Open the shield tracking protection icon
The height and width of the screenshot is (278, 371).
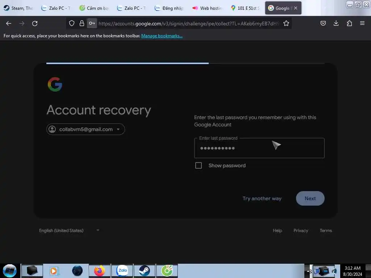(x=72, y=23)
